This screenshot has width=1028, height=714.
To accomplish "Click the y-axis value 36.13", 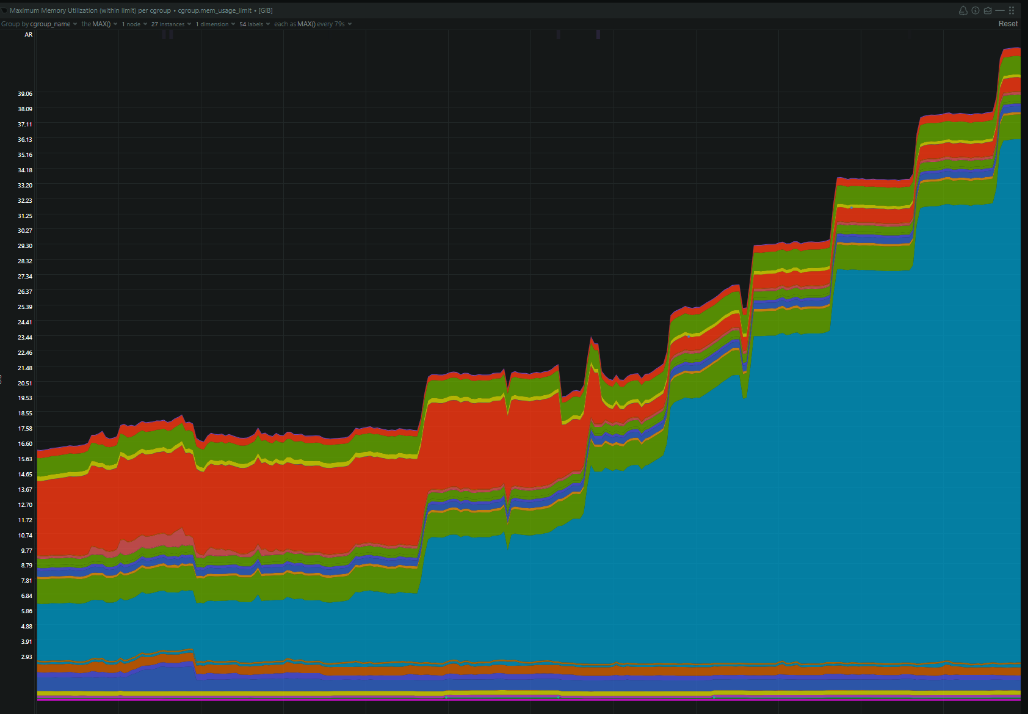I will click(25, 140).
